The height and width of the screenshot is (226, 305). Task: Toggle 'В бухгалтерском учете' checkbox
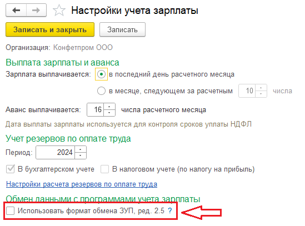(11, 169)
